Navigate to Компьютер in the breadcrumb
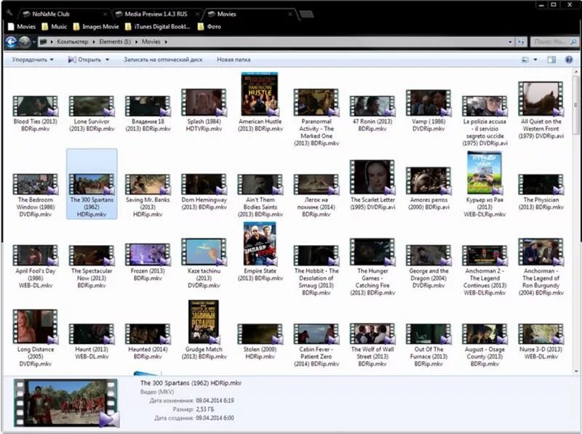Image resolution: width=582 pixels, height=434 pixels. 72,42
